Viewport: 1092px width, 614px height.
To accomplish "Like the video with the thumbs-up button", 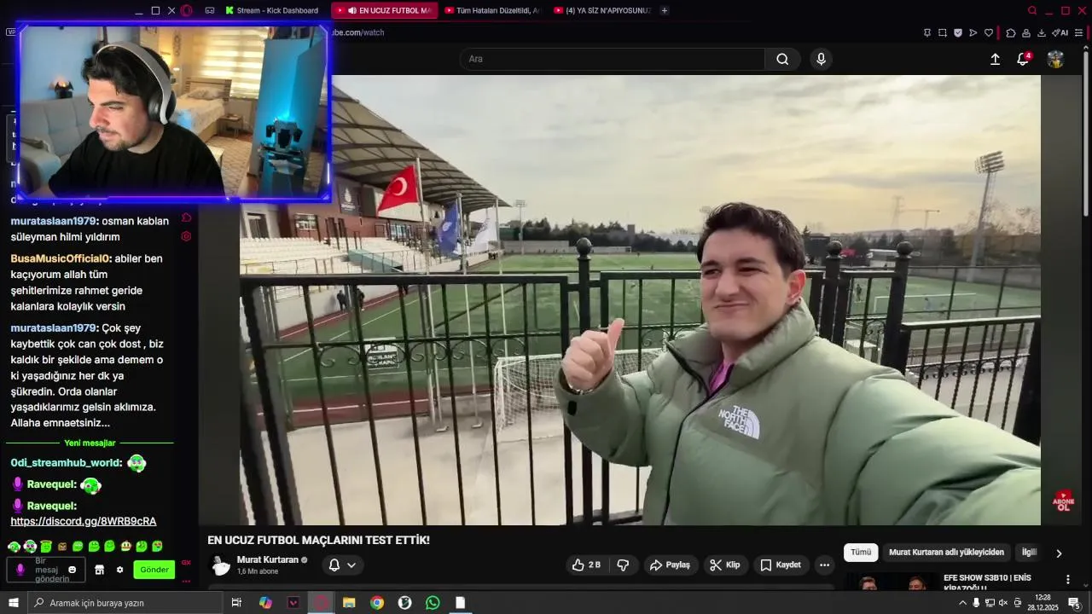I will [586, 565].
